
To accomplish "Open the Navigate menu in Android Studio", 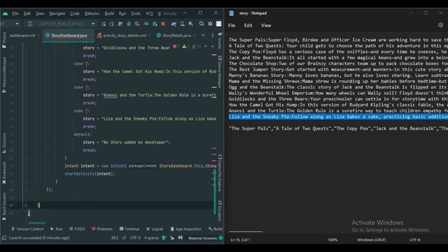I will point(57,13).
